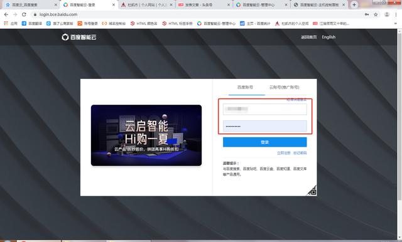Open the 忘记密码 forgot password link
The height and width of the screenshot is (242, 402).
pyautogui.click(x=300, y=153)
